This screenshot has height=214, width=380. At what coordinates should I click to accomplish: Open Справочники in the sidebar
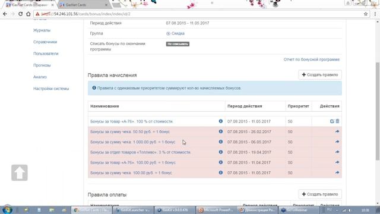tap(45, 42)
